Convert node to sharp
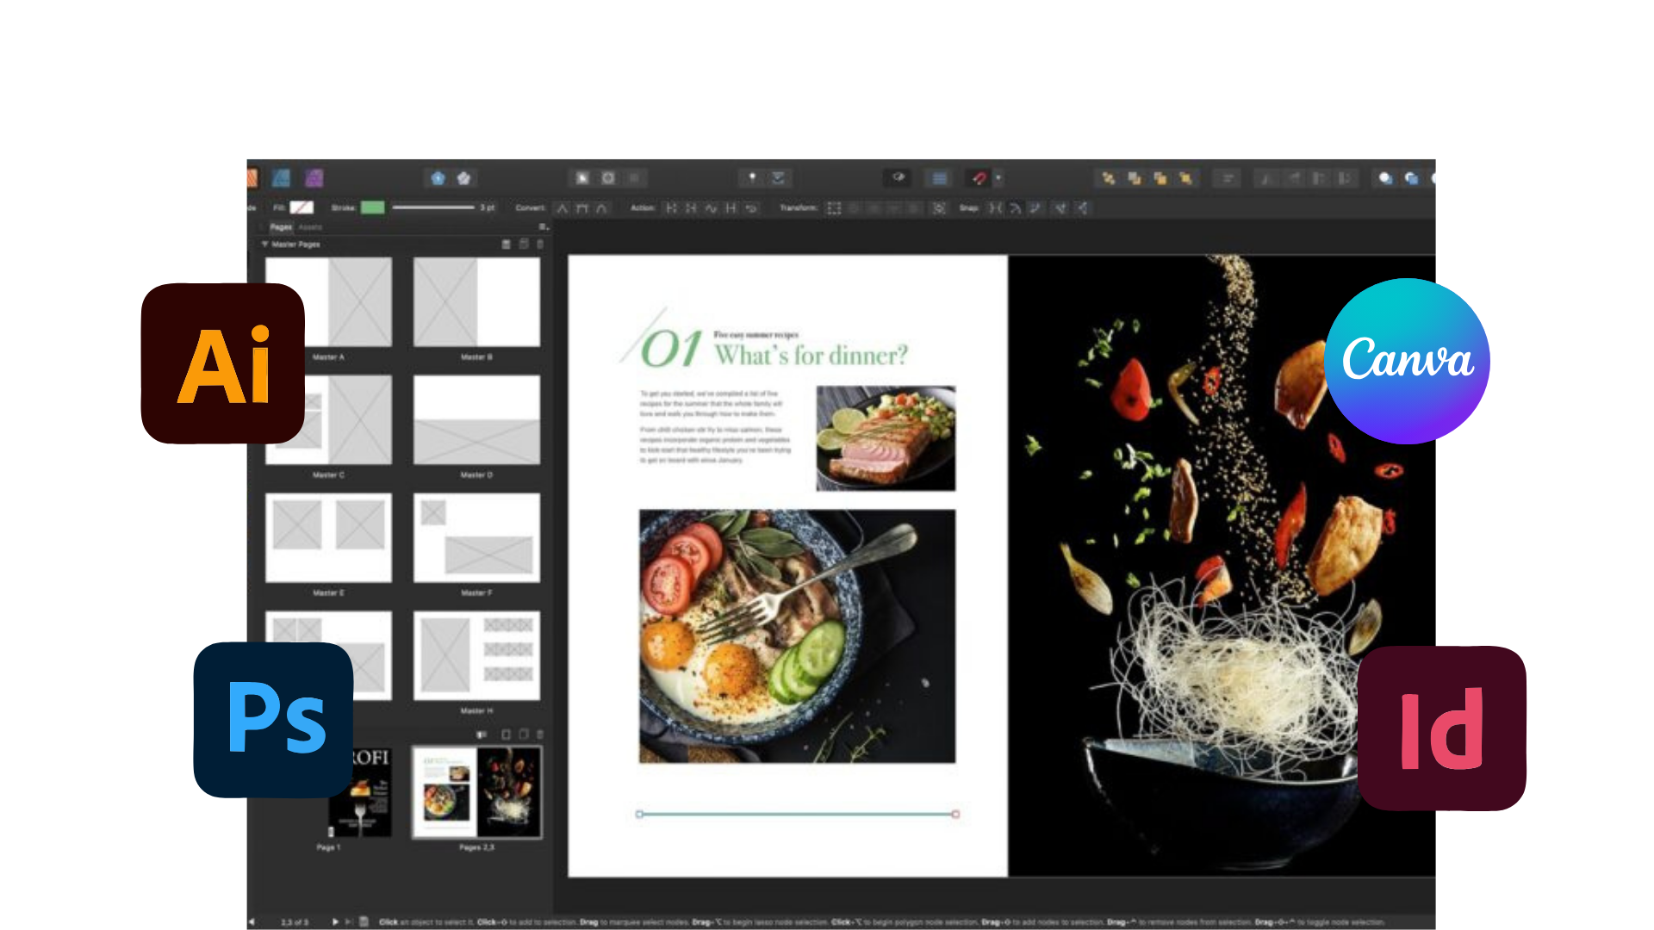The width and height of the screenshot is (1654, 930). (x=563, y=208)
